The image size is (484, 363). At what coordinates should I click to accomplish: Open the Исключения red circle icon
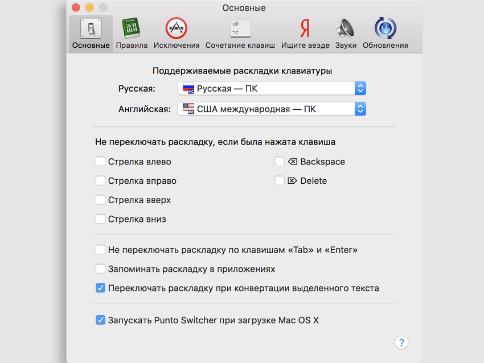coord(177,28)
